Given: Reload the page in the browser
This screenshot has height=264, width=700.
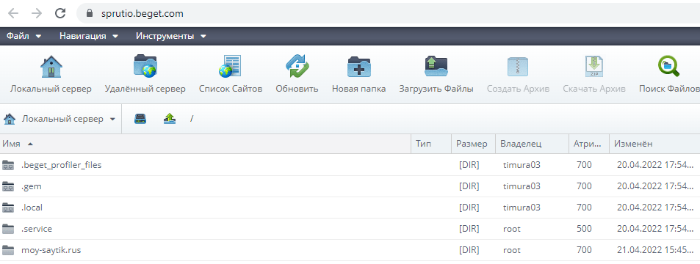Looking at the screenshot, I should coord(60,13).
